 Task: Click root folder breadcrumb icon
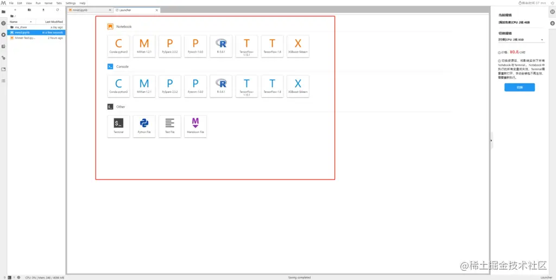point(12,16)
